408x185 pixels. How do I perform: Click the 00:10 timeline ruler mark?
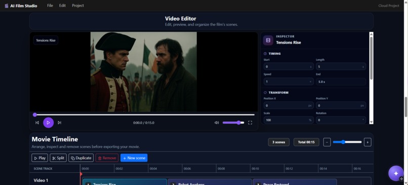point(255,169)
